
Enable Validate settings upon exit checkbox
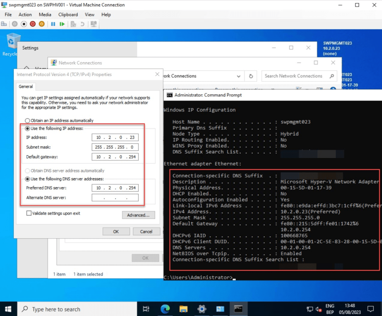29,214
